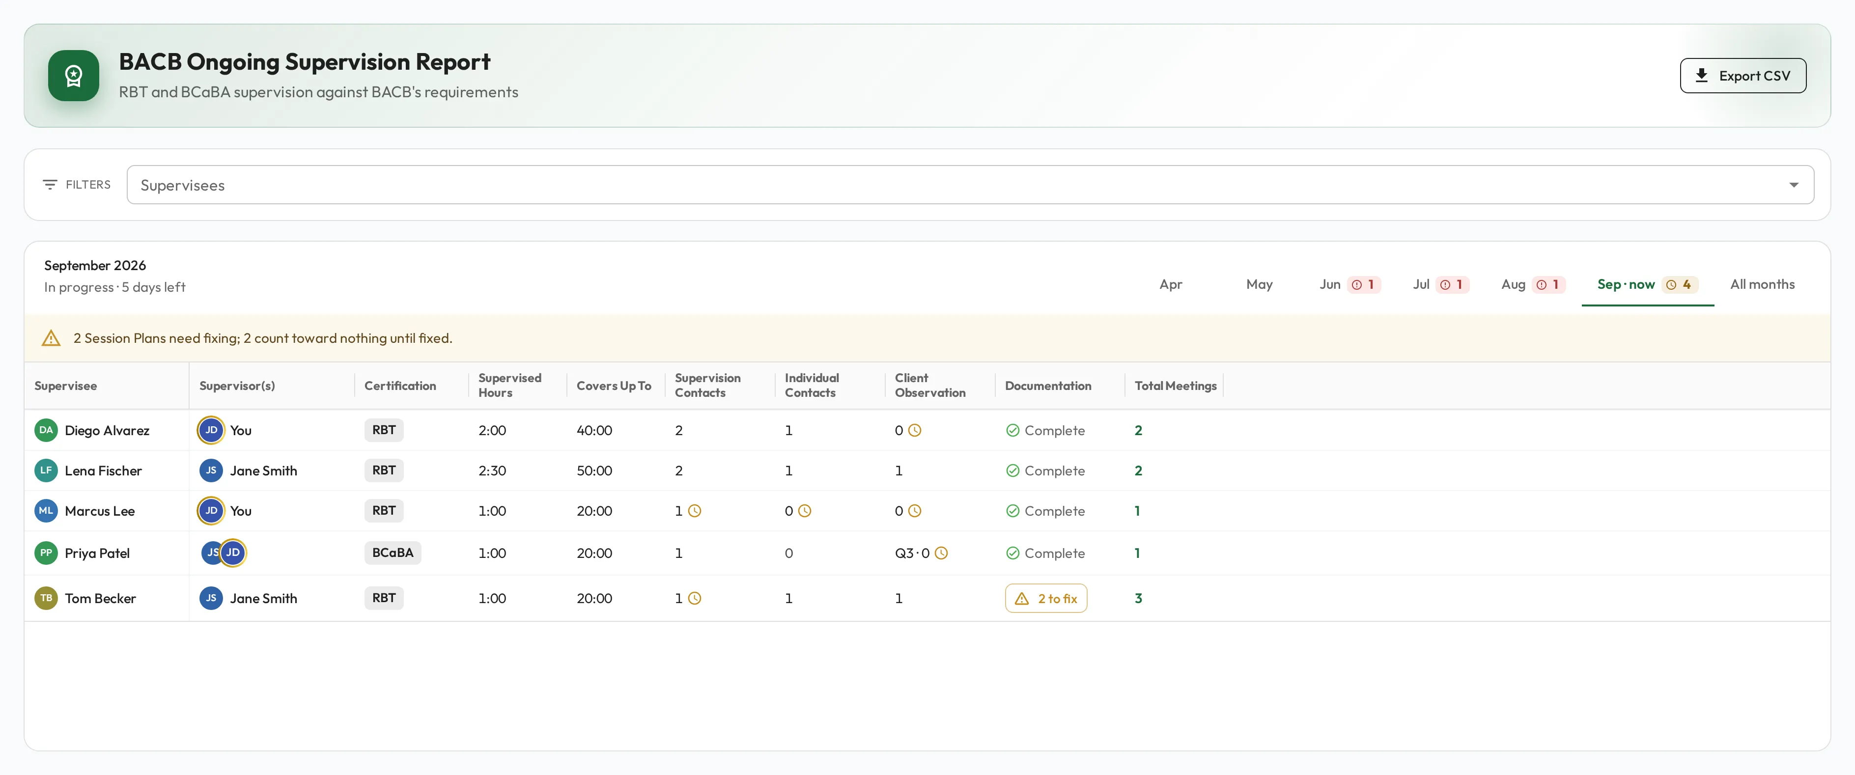Open the 2 to fix documentation button

point(1045,598)
